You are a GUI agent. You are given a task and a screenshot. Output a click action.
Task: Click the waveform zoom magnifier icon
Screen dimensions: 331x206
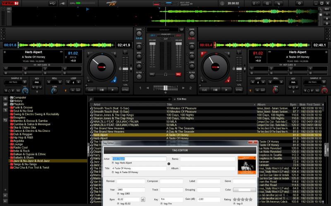click(x=320, y=9)
